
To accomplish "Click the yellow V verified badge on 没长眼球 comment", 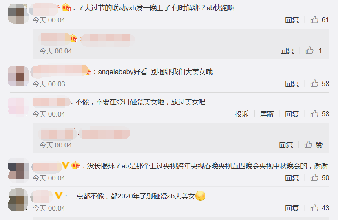I will point(65,165).
